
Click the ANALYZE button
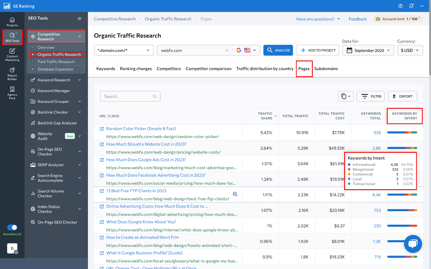[278, 50]
